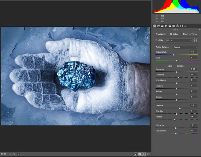This screenshot has height=157, width=201.
Task: Open the profile browser grid icon
Action: (196, 40)
